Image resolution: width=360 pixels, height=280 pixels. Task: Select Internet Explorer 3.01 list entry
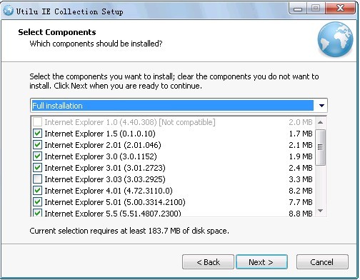point(173,168)
